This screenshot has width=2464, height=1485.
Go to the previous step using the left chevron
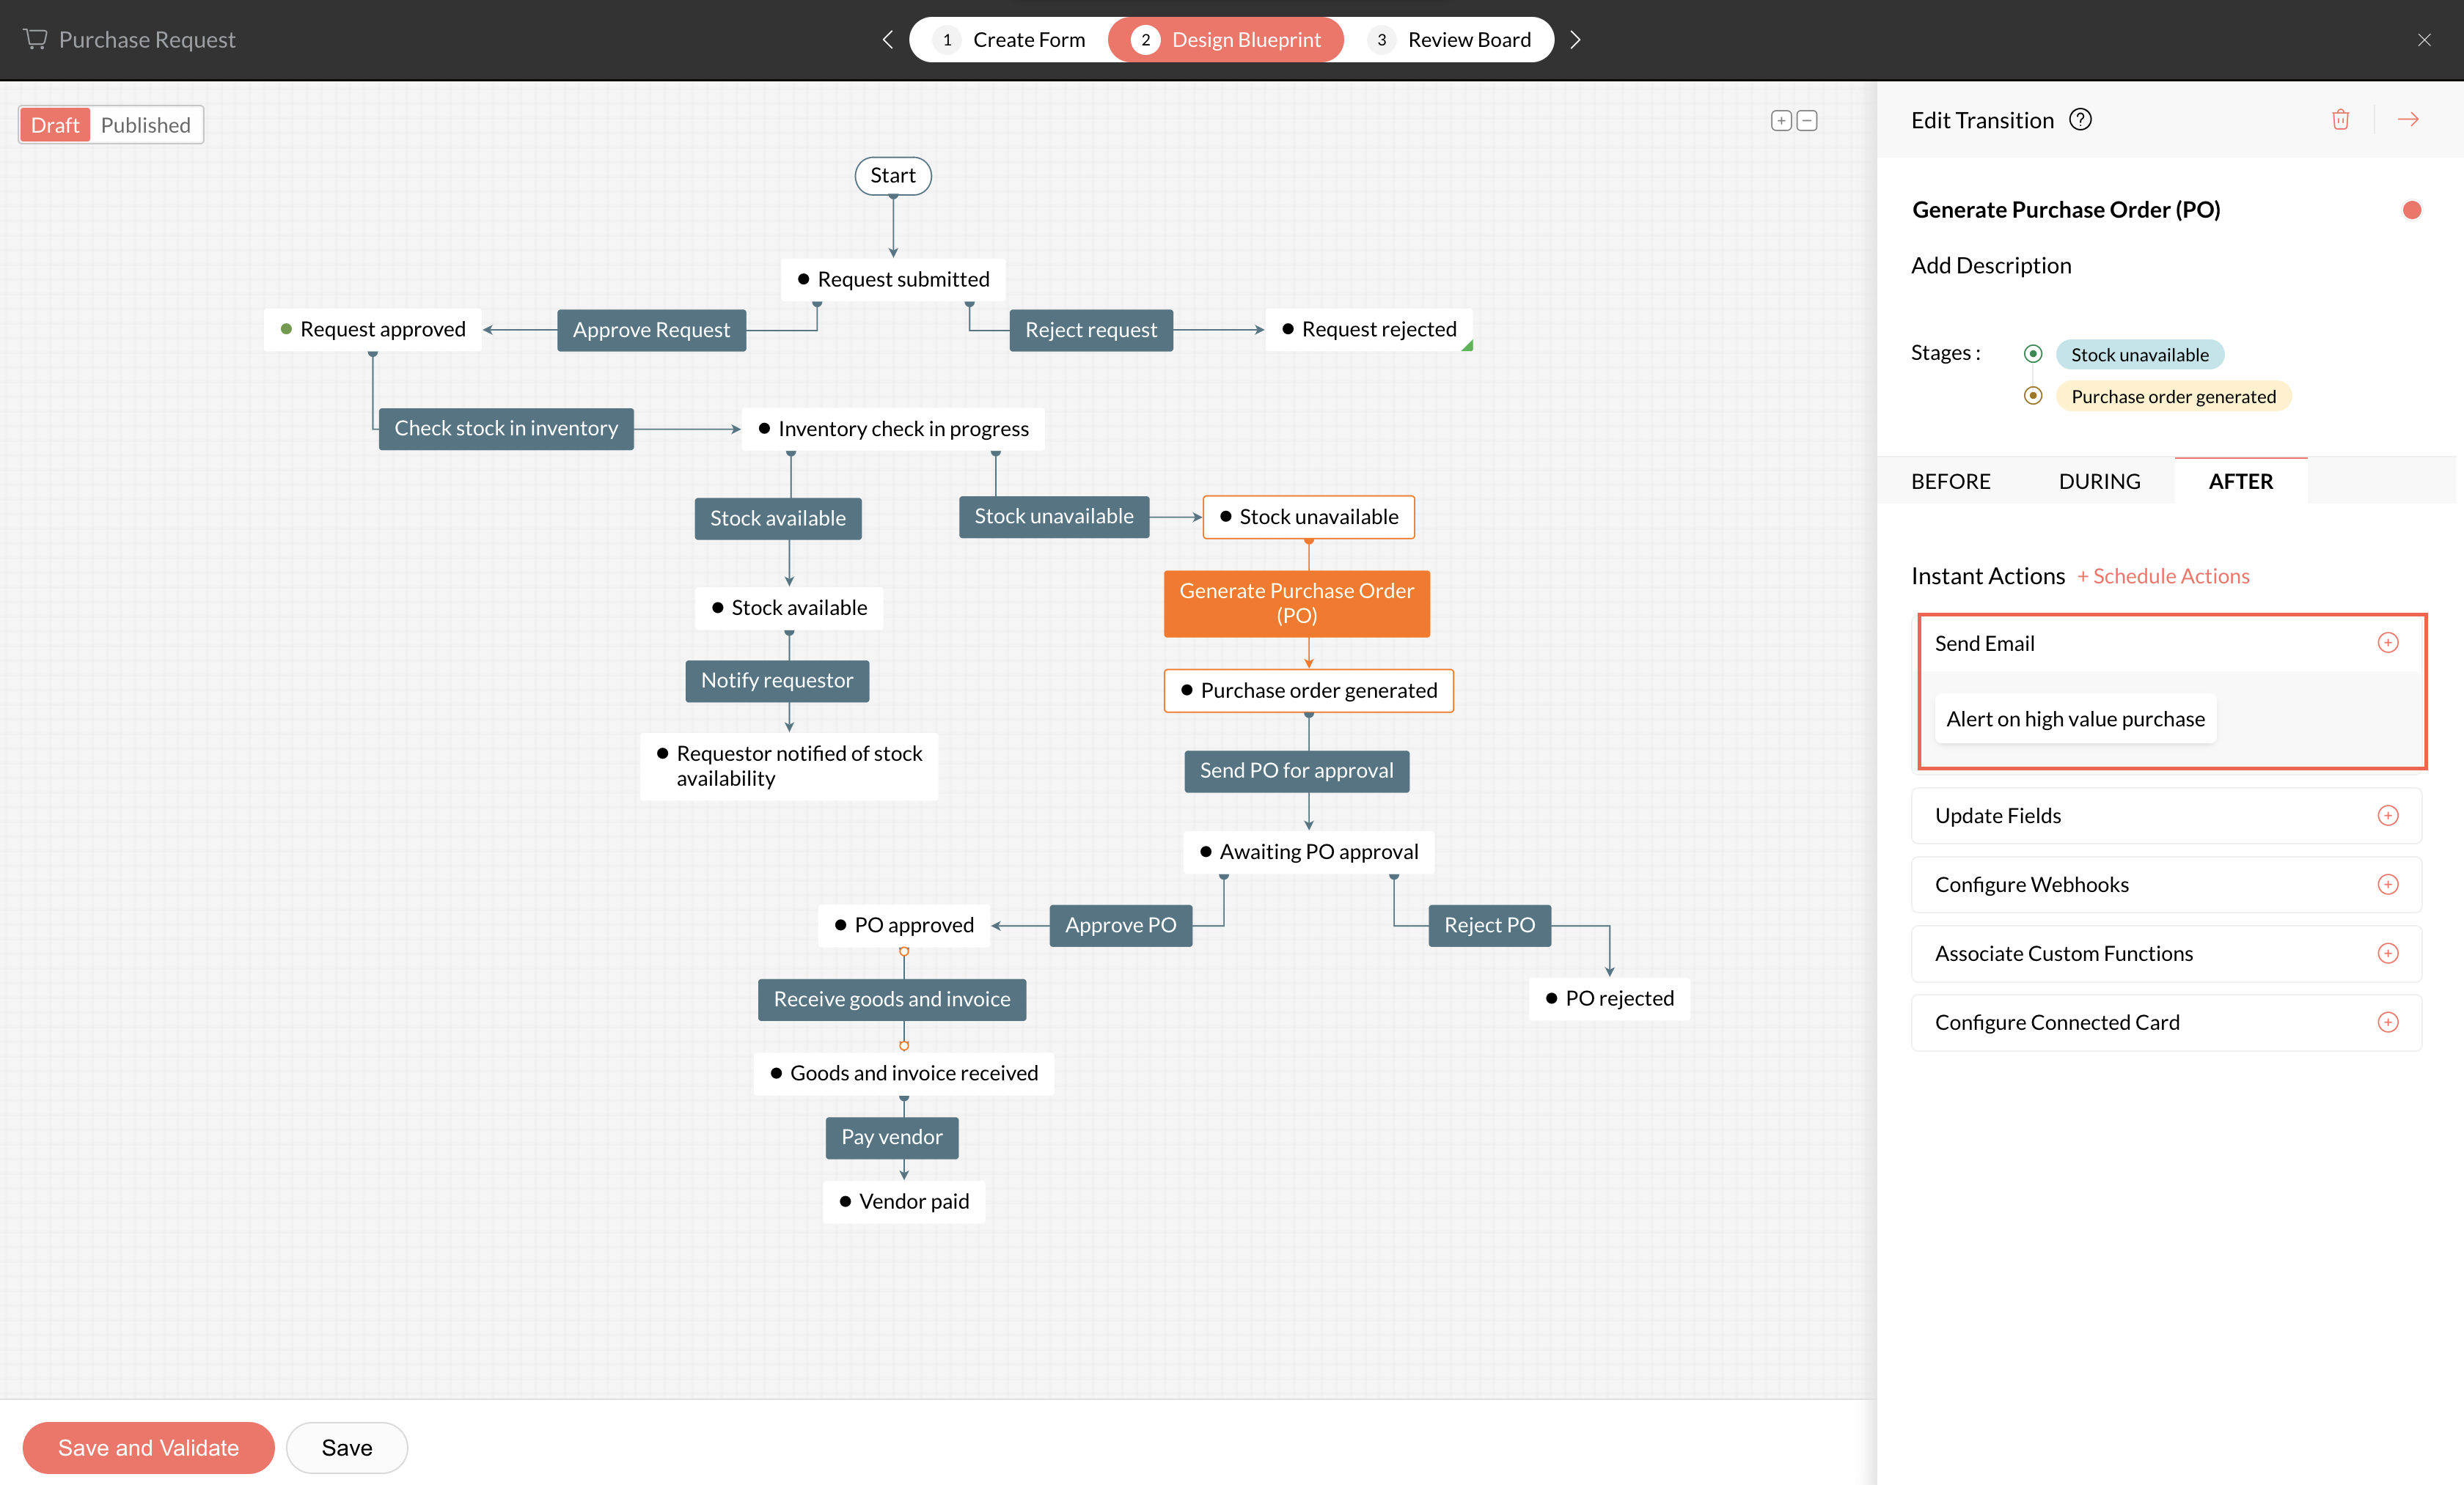point(887,40)
